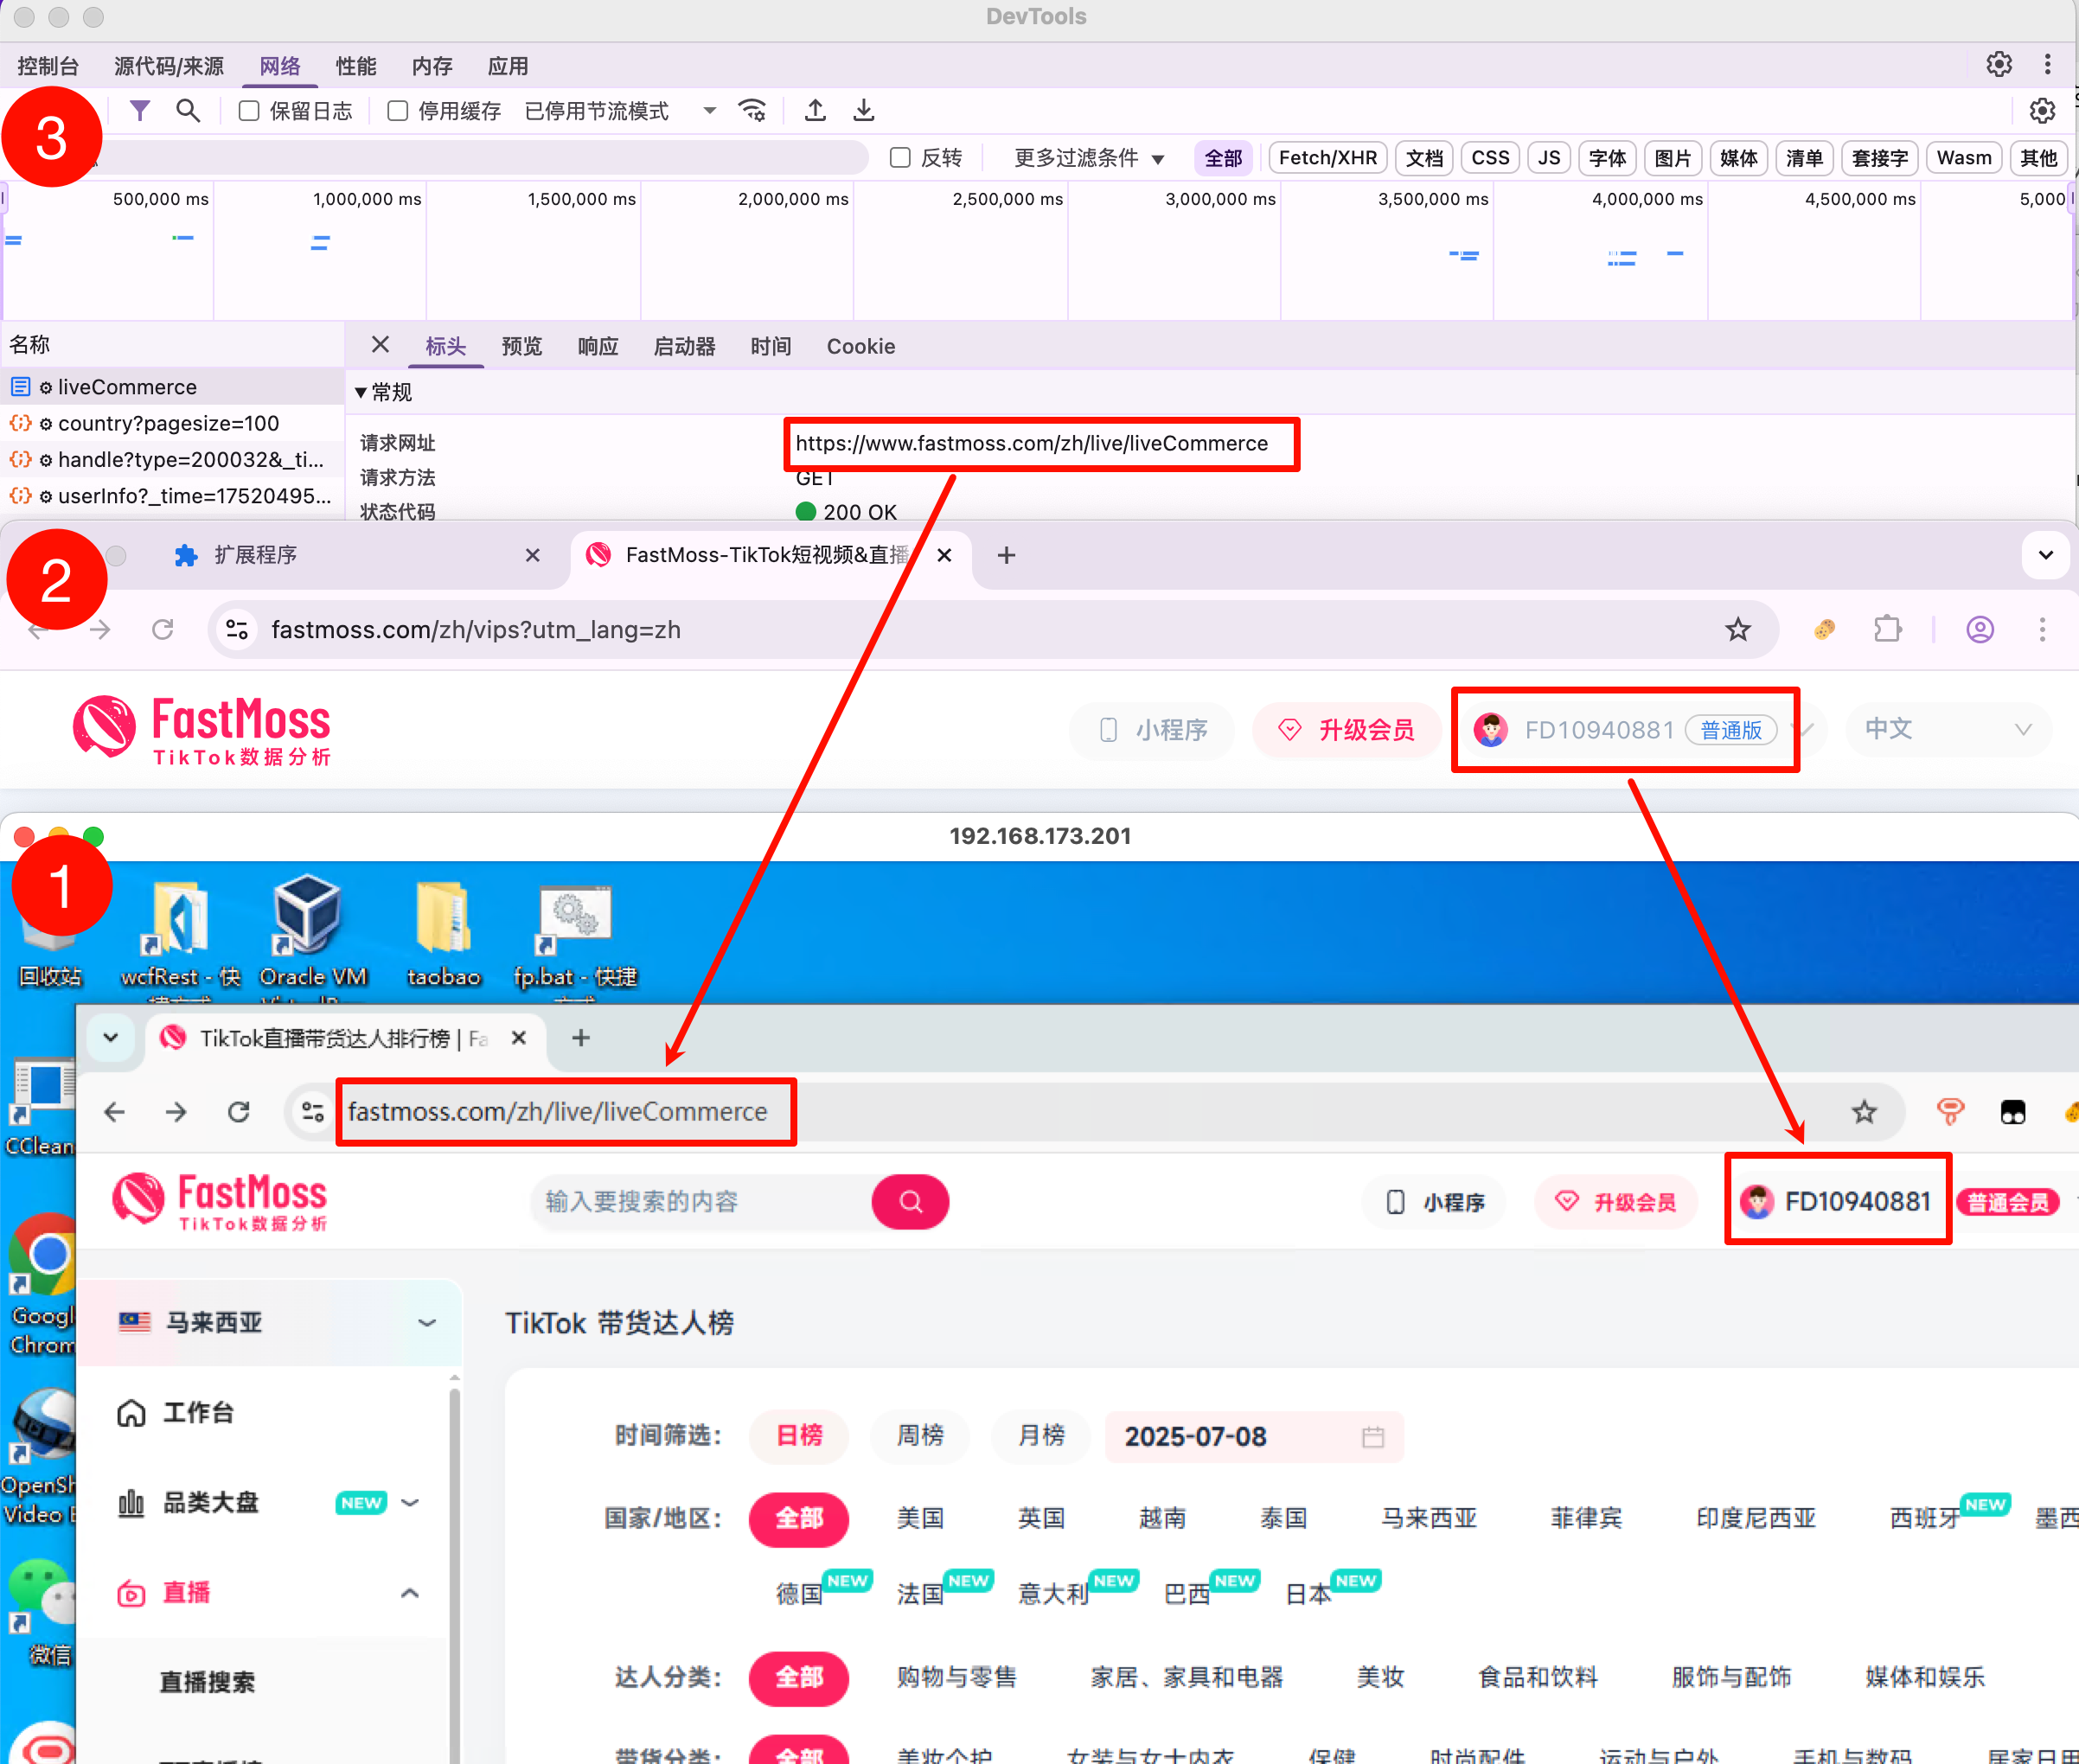Switch to the 性能 DevTools tab
Image resolution: width=2079 pixels, height=1764 pixels.
click(x=356, y=66)
